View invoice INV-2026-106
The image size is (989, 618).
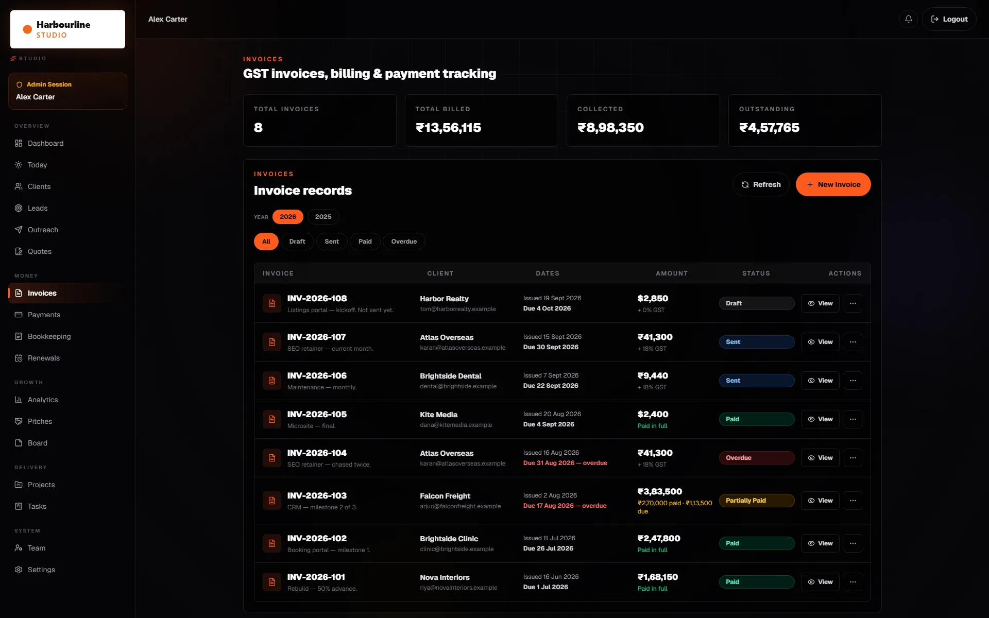coord(820,381)
